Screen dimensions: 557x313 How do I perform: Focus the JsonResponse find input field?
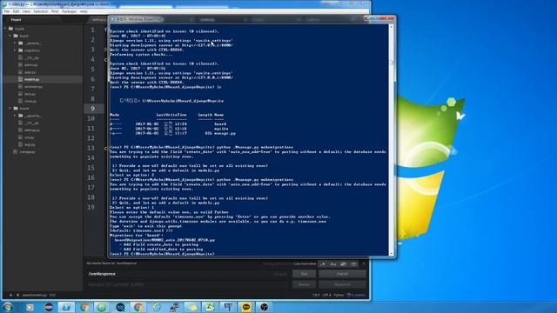(x=188, y=274)
